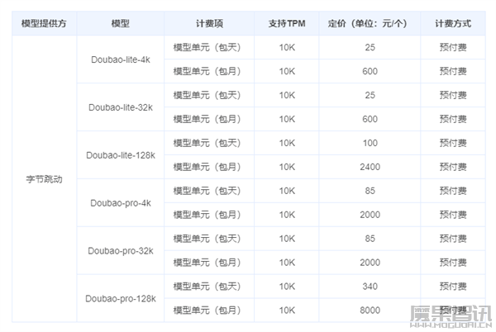Image resolution: width=496 pixels, height=332 pixels.
Task: Click the 模型 column header
Action: coord(121,23)
